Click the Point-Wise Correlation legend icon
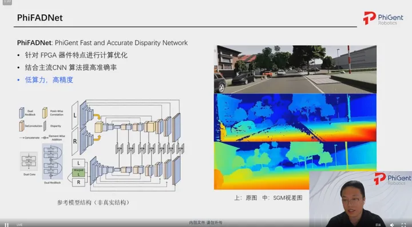This screenshot has height=227, width=412. point(45,113)
